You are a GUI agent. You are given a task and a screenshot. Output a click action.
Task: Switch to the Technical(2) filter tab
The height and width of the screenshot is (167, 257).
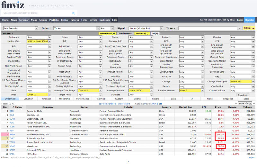(x=142, y=34)
